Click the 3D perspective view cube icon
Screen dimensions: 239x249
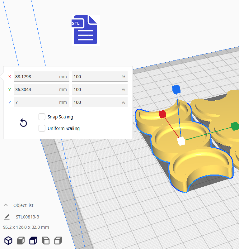8,241
